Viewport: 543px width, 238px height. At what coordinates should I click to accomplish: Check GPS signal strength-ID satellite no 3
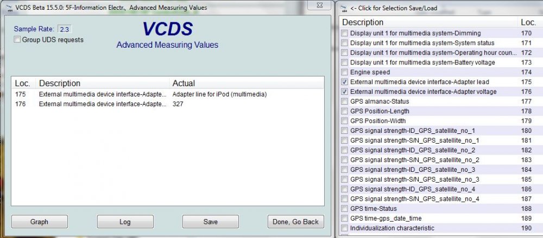coord(345,170)
